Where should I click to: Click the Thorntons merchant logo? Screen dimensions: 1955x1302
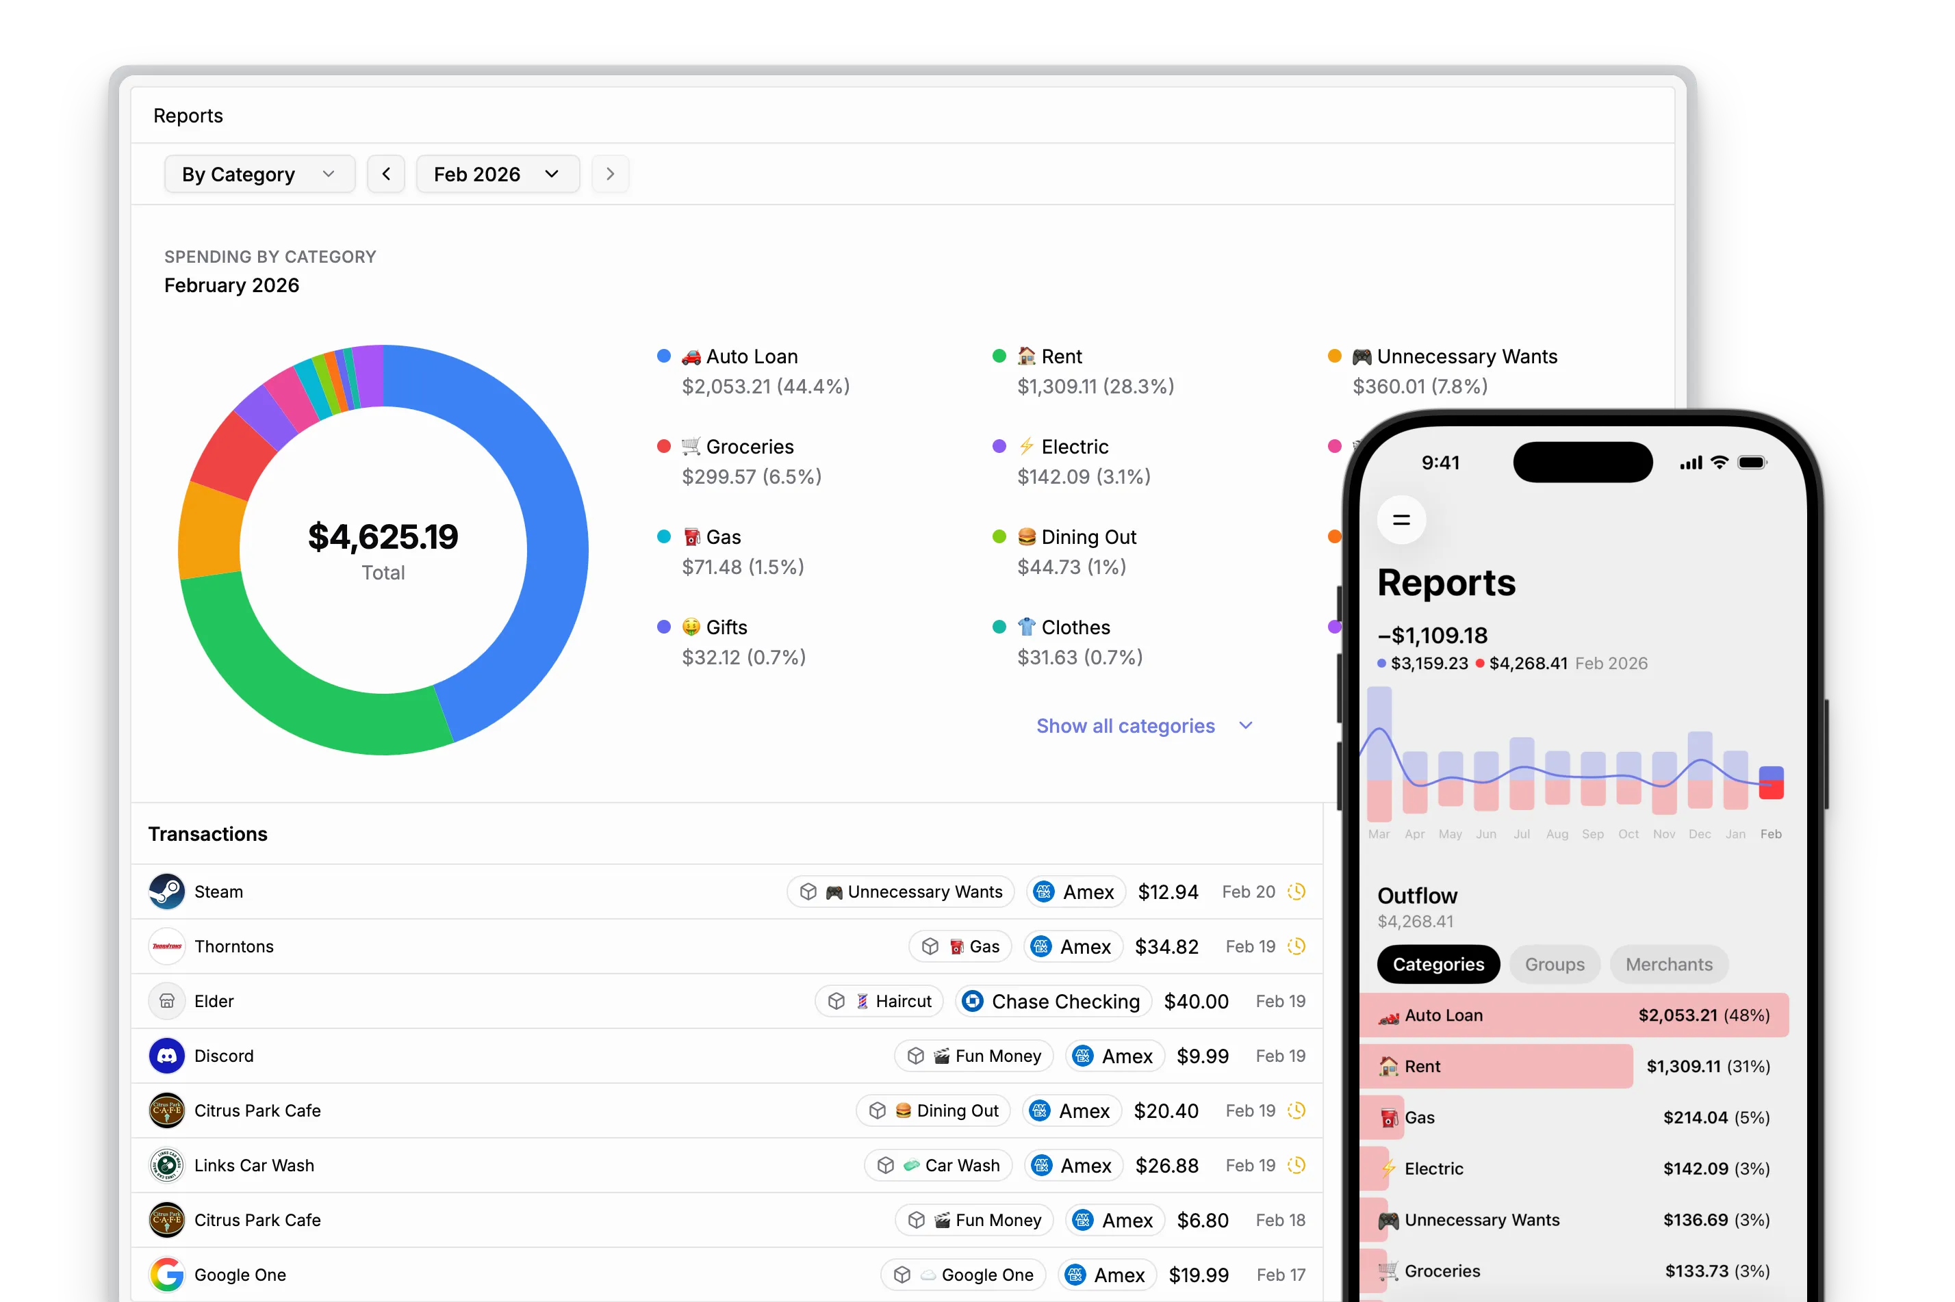coord(166,946)
